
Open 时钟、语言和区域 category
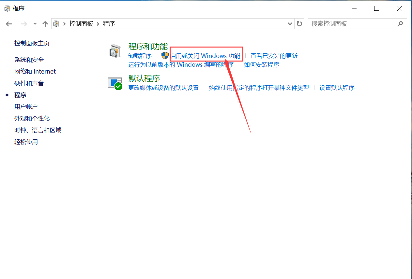(x=38, y=130)
